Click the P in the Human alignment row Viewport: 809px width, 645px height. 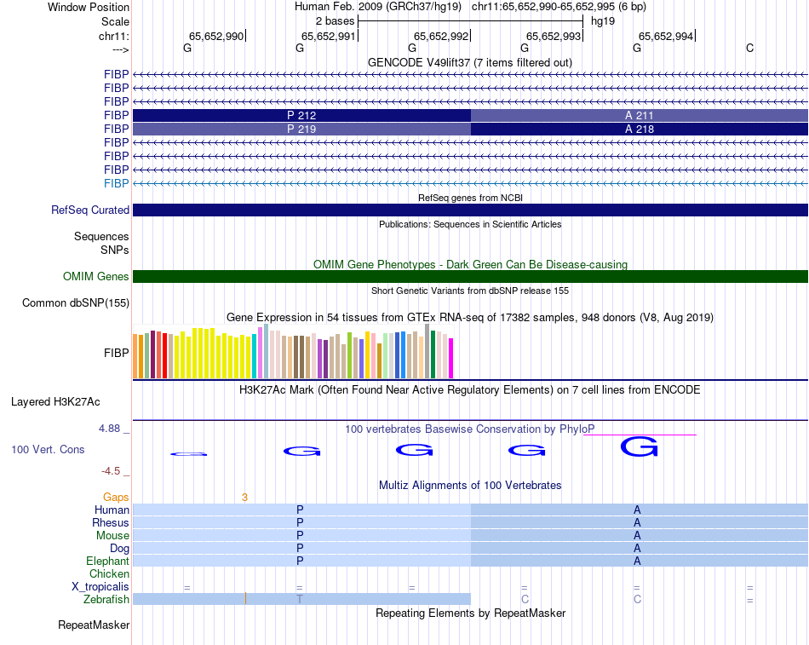click(x=300, y=510)
